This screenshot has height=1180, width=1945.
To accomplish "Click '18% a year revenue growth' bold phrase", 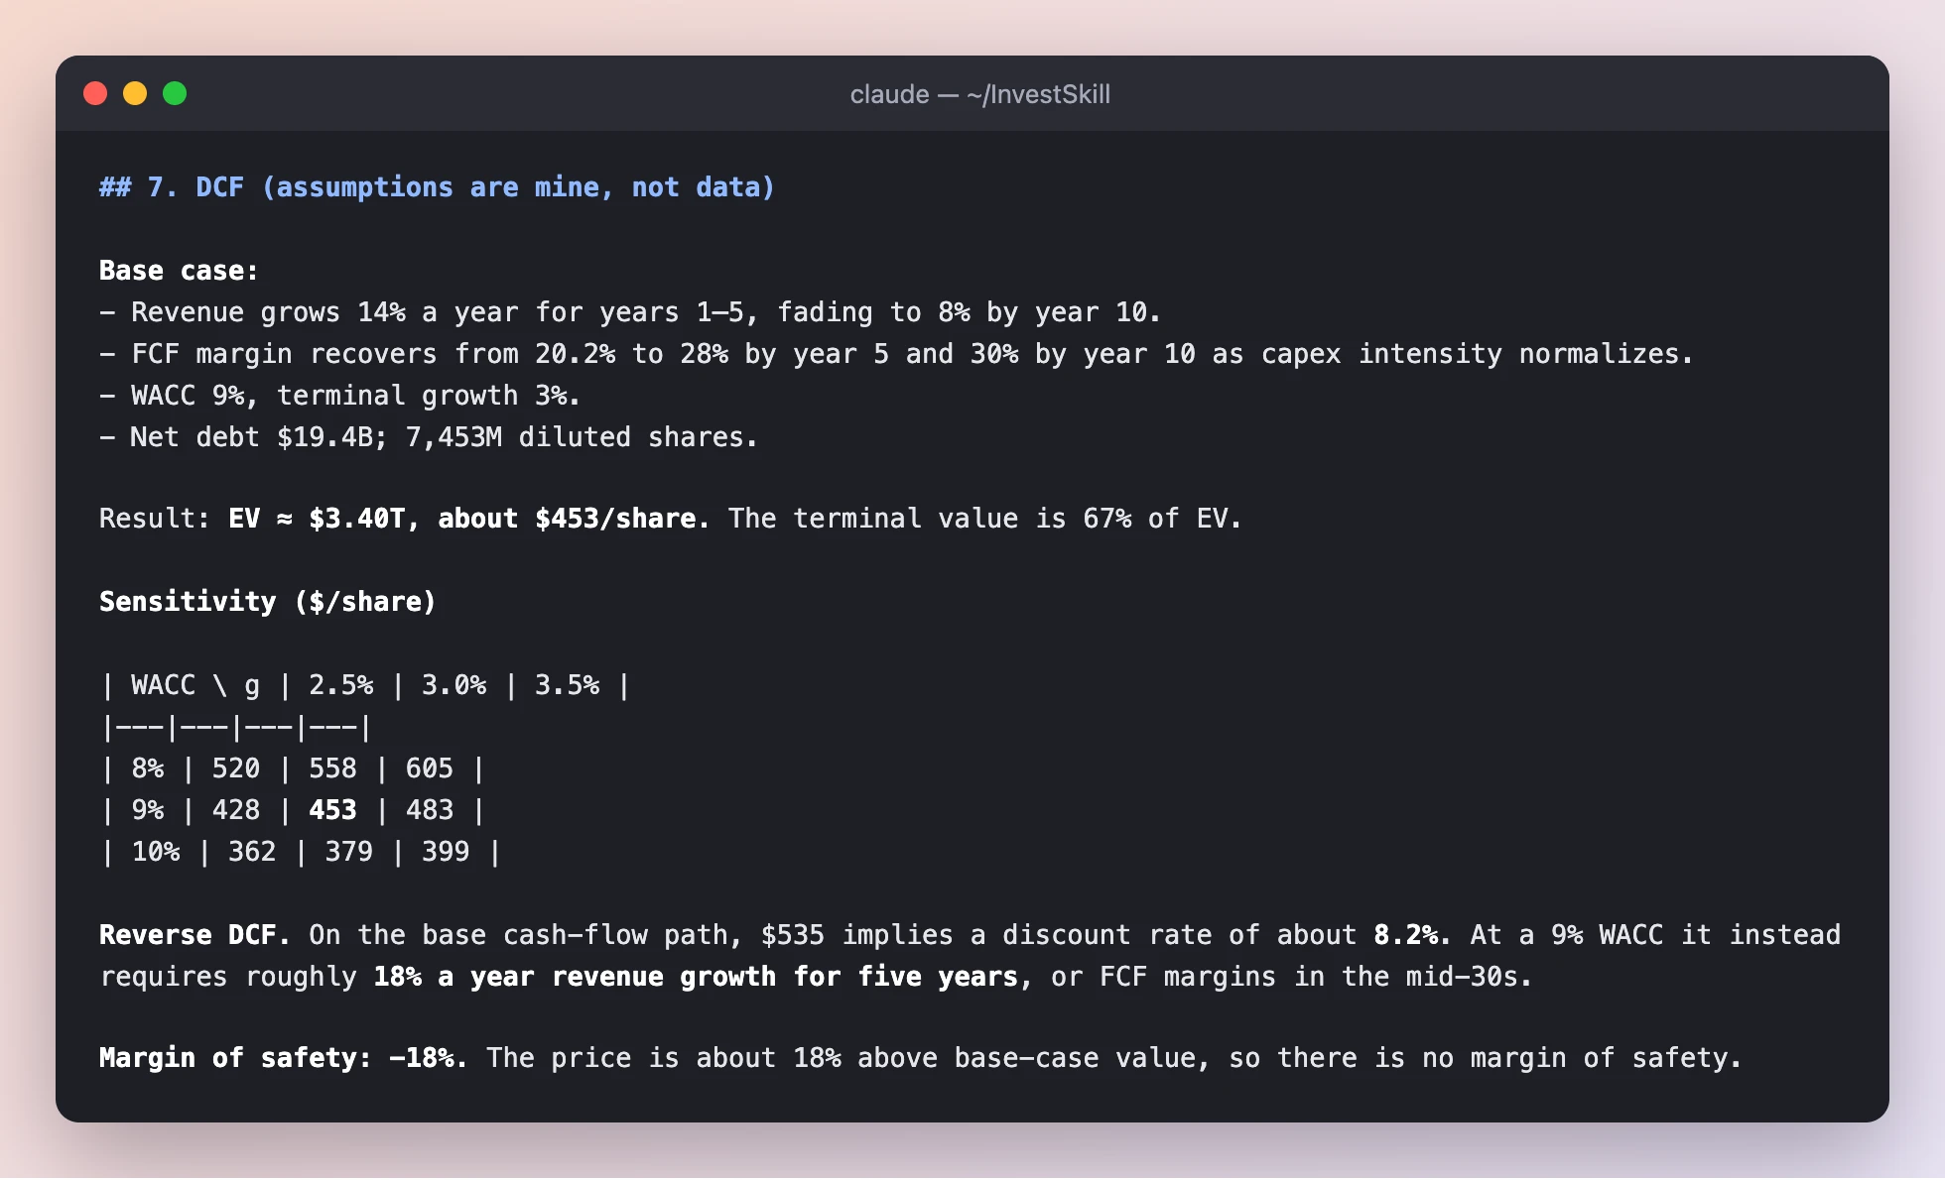I will pyautogui.click(x=575, y=977).
